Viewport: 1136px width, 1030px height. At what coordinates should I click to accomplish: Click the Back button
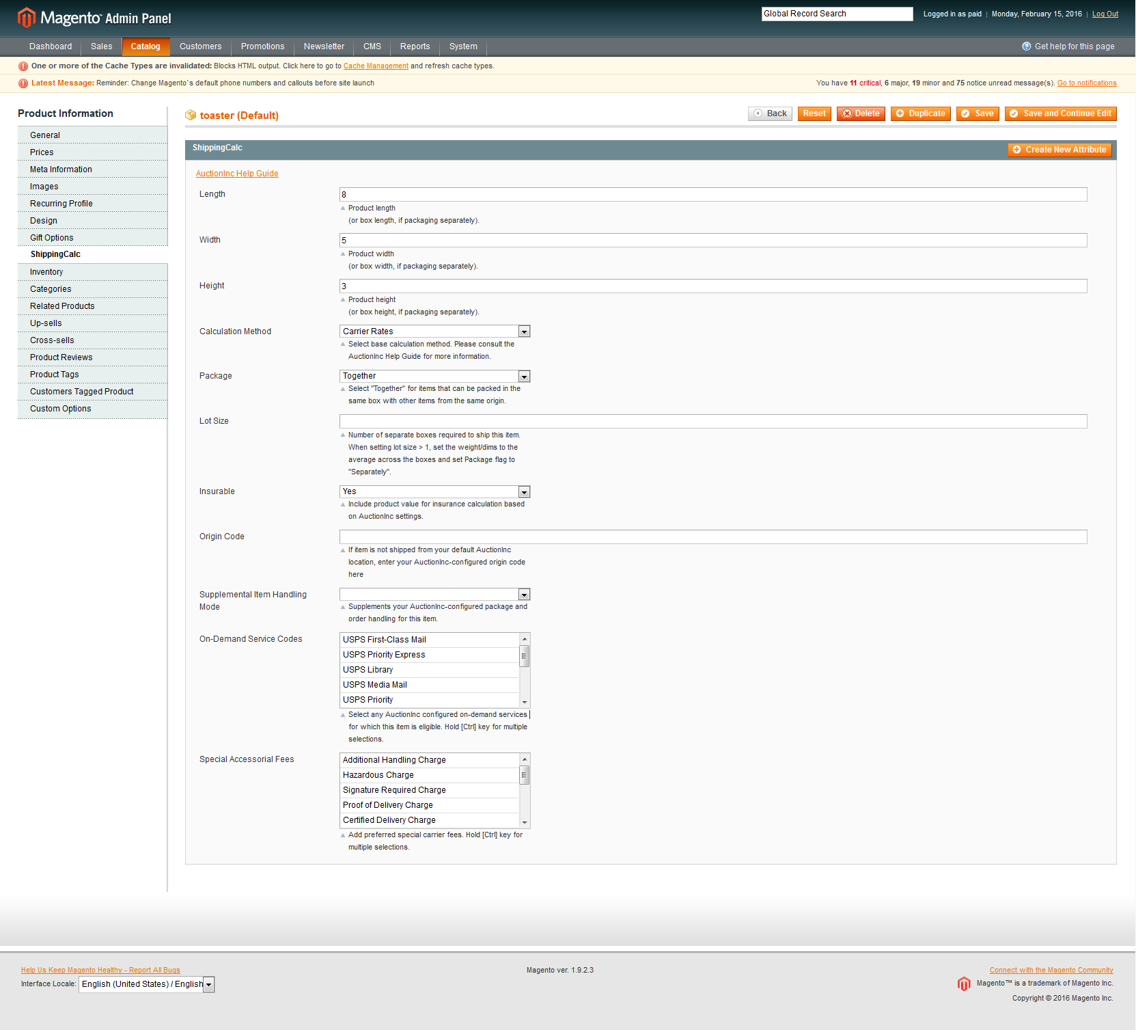(x=770, y=113)
